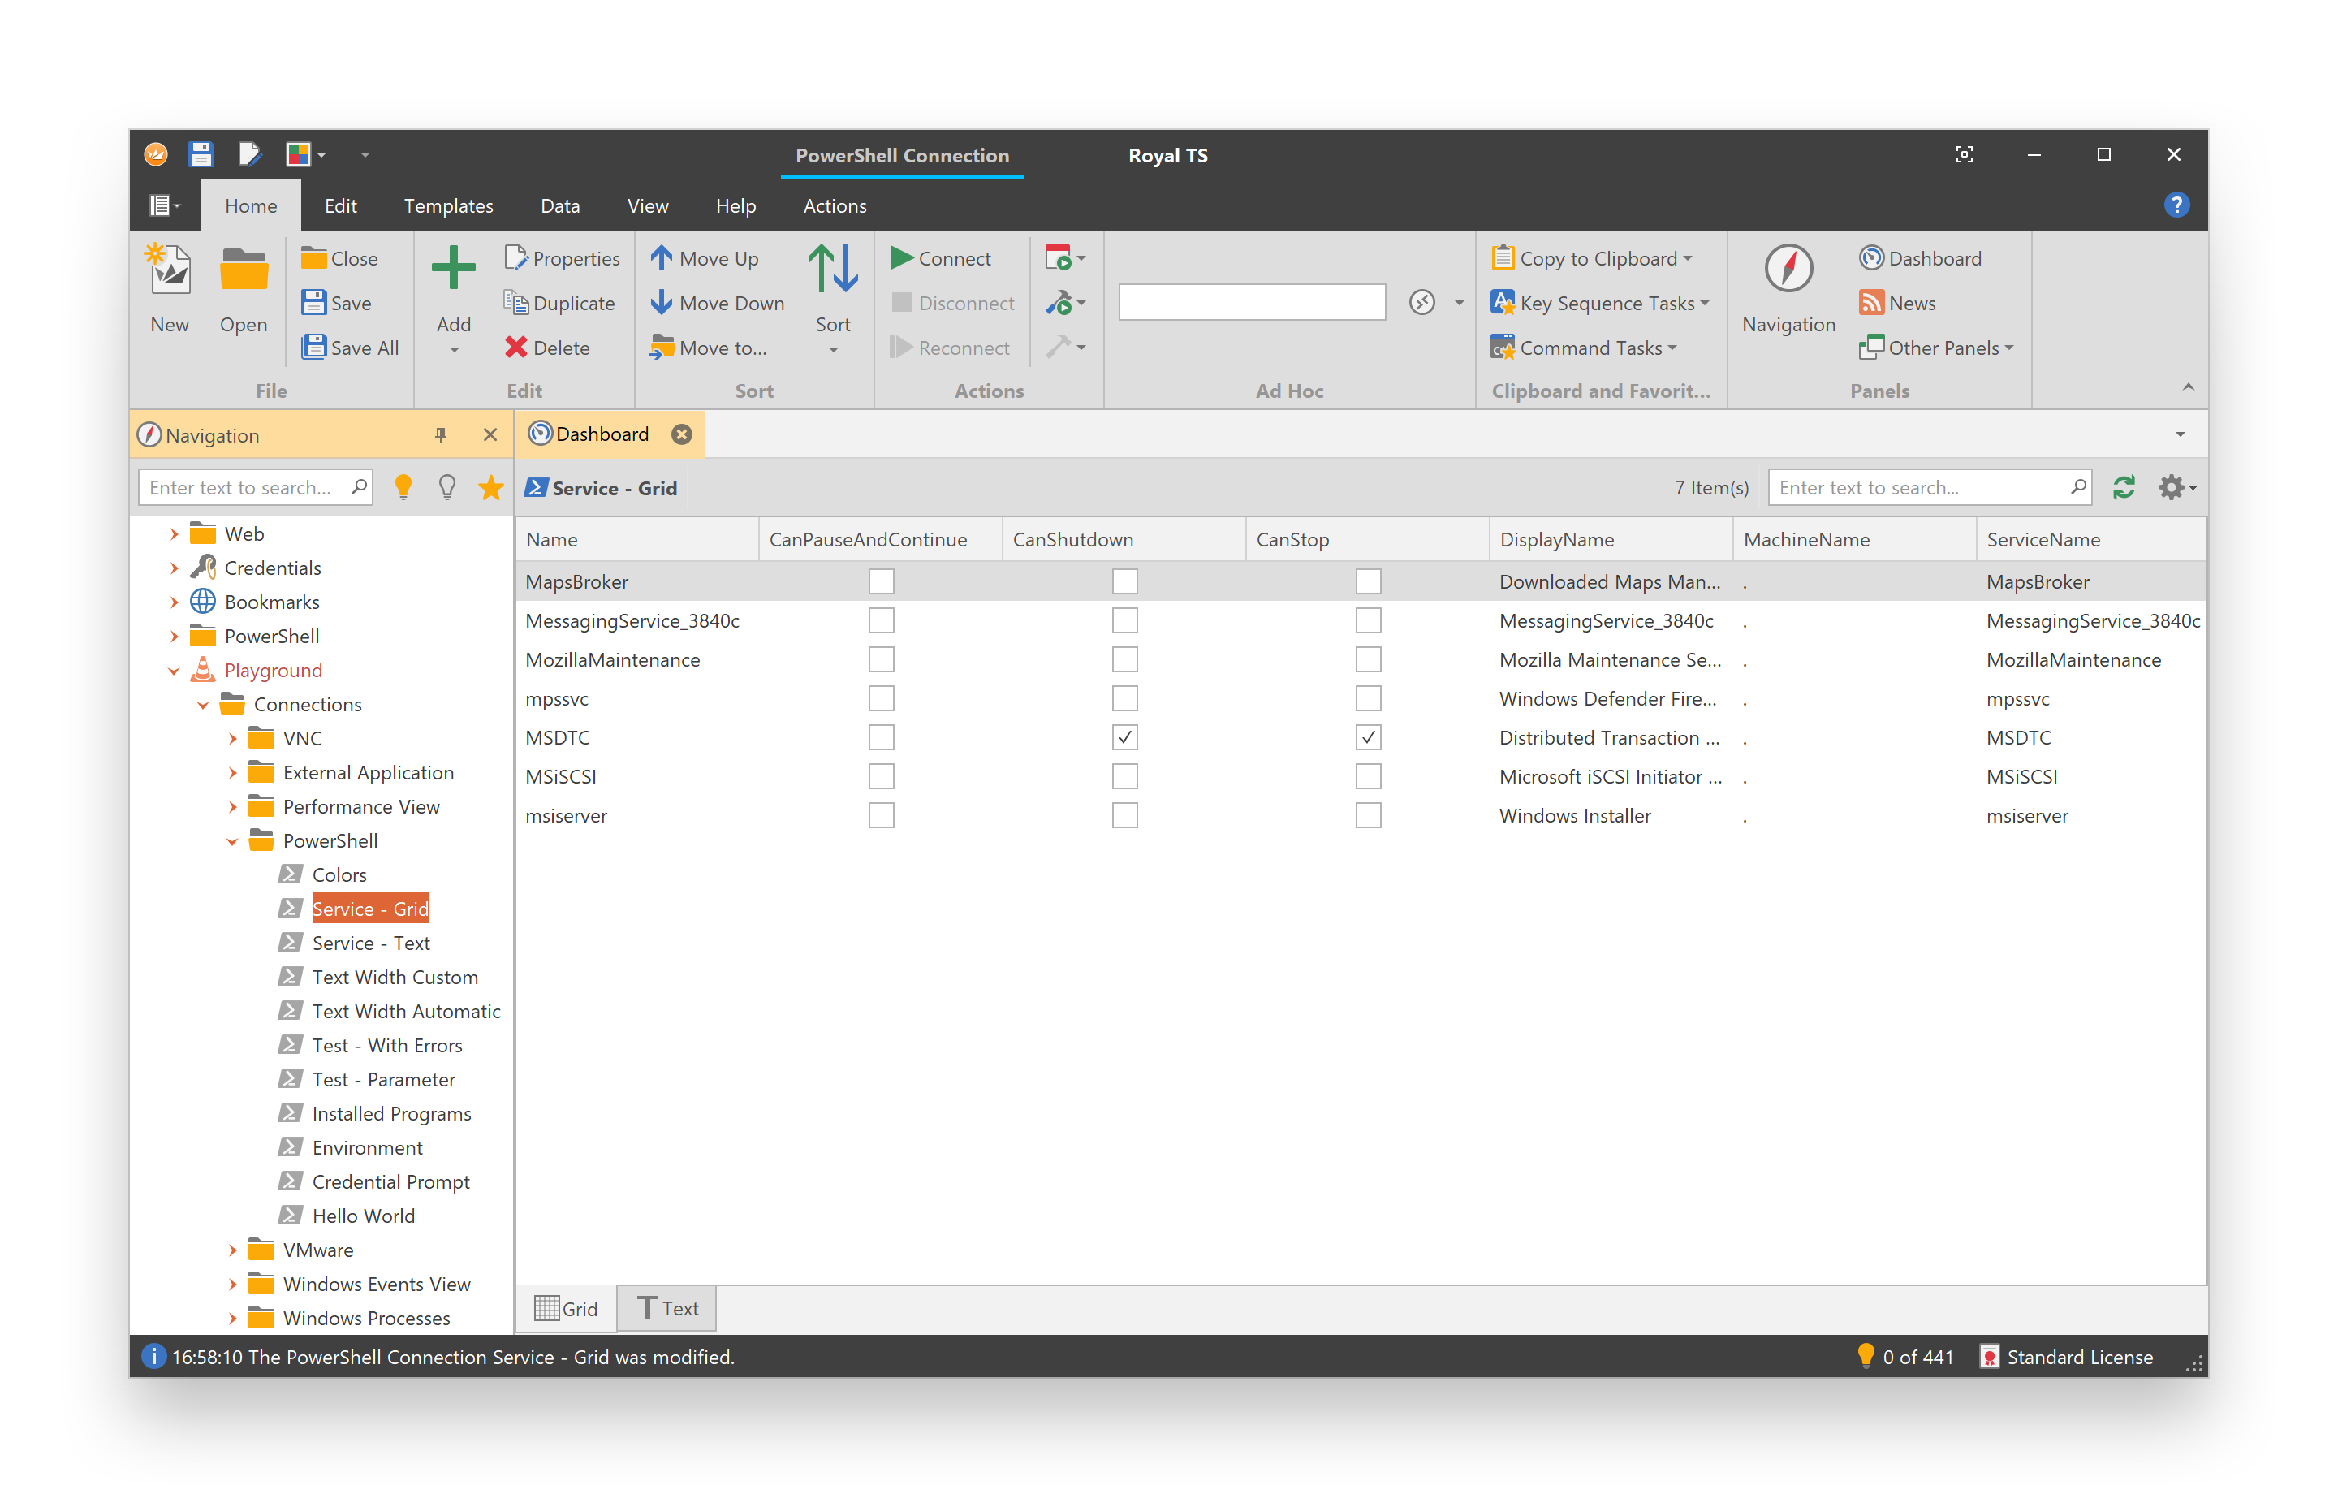Click Save in File group
2338x1507 pixels.
coord(337,304)
